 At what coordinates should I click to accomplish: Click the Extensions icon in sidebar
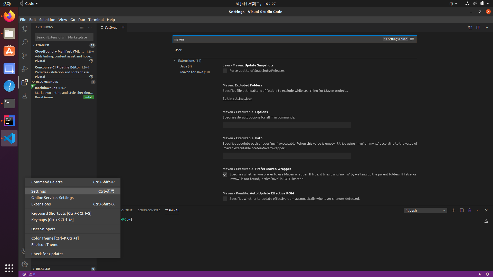coord(25,82)
